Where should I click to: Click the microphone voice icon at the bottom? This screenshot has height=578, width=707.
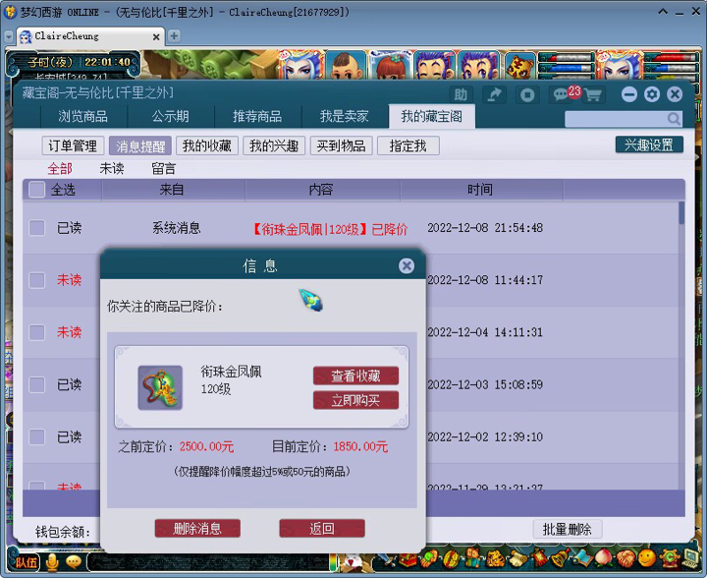coord(52,561)
